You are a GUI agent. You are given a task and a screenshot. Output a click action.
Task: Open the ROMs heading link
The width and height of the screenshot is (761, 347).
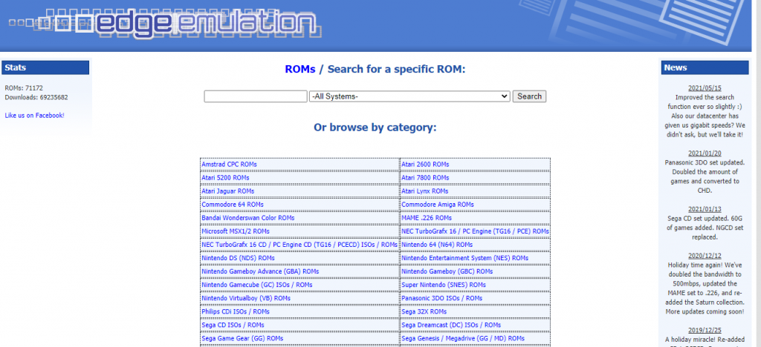300,69
